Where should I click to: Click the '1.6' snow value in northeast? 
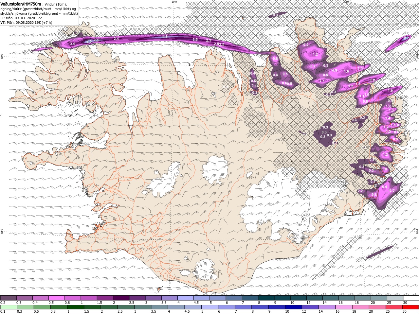pyautogui.click(x=346, y=71)
